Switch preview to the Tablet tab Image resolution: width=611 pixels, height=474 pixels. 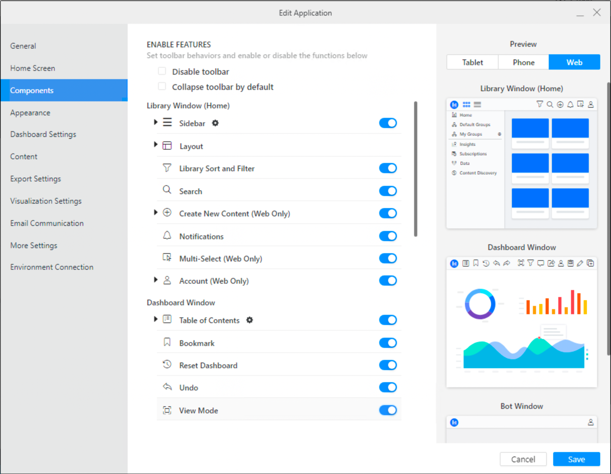(x=472, y=62)
